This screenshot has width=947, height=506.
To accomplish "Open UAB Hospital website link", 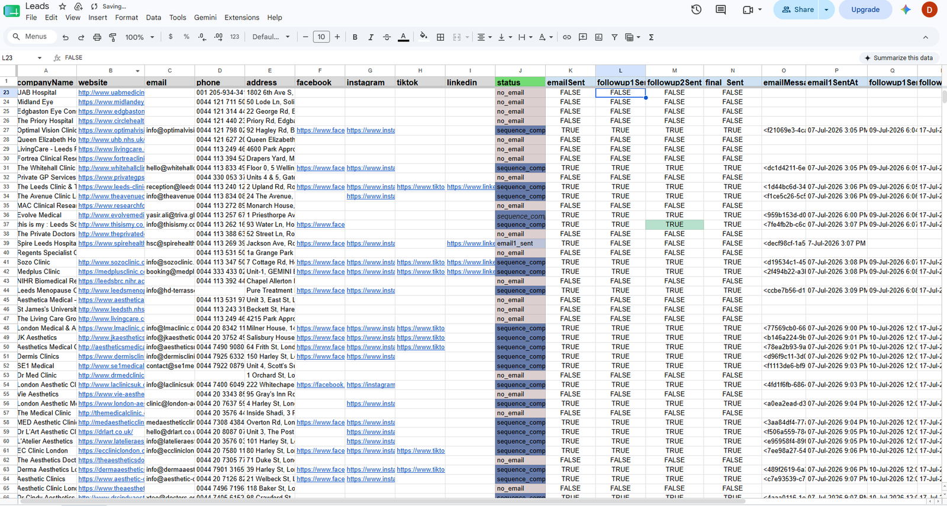I will 111,93.
